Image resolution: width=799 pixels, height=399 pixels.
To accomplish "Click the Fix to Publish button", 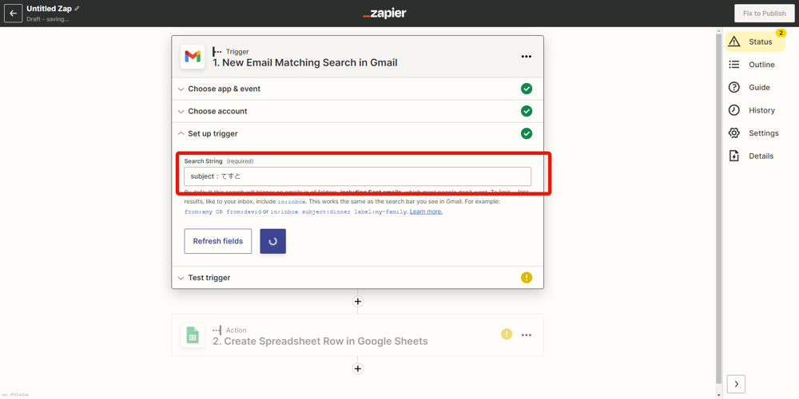I will click(x=764, y=14).
